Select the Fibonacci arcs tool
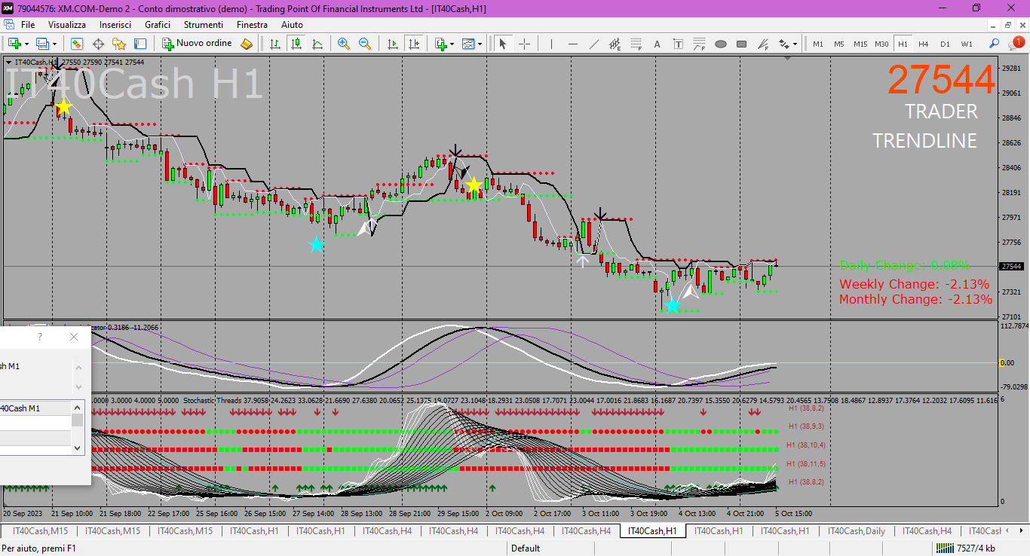The height and width of the screenshot is (556, 1030). pyautogui.click(x=699, y=44)
